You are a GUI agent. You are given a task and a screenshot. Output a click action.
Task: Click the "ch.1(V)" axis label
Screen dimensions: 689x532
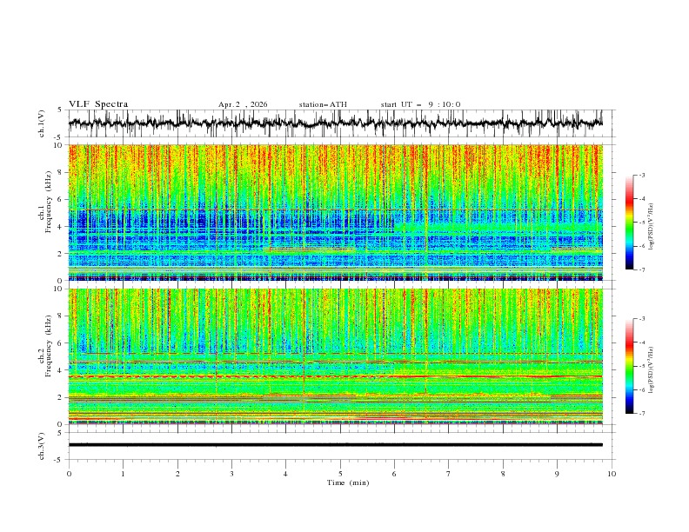click(42, 123)
